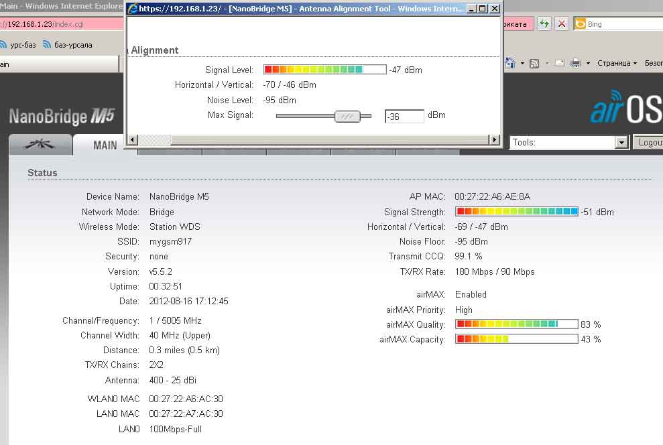Minimize the Antenna Alignment Tool window
Image resolution: width=663 pixels, height=445 pixels.
471,9
